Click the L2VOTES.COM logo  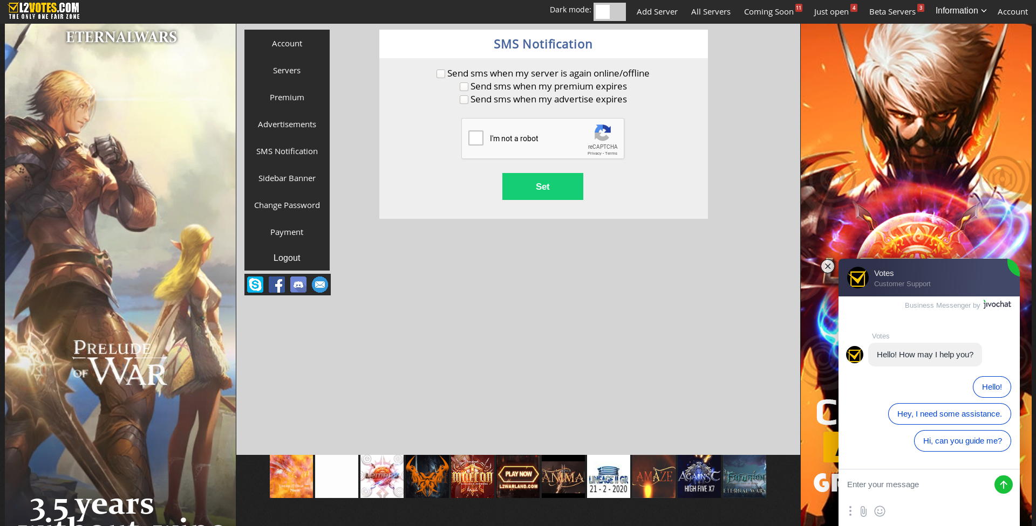click(x=44, y=11)
